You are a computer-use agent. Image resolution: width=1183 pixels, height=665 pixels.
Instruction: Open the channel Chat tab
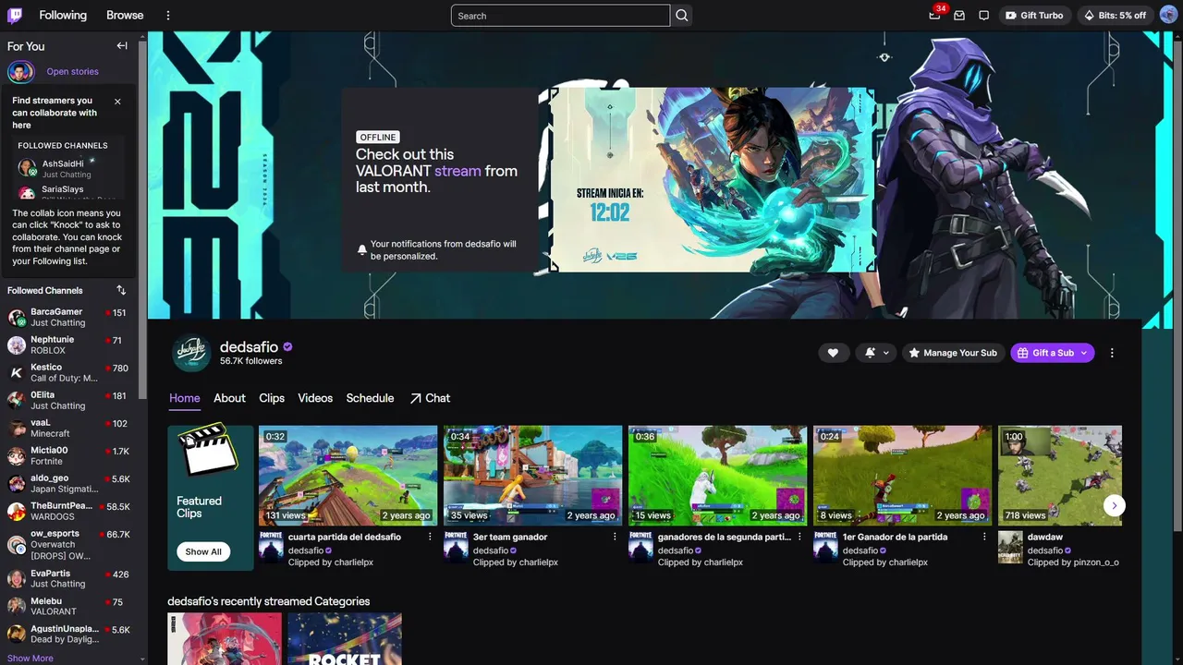430,398
